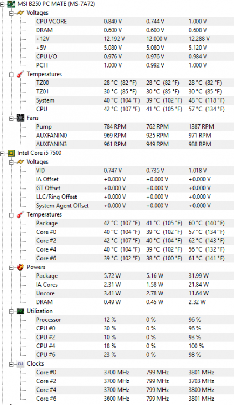
Task: Collapse the Utilization section
Action: (11, 312)
